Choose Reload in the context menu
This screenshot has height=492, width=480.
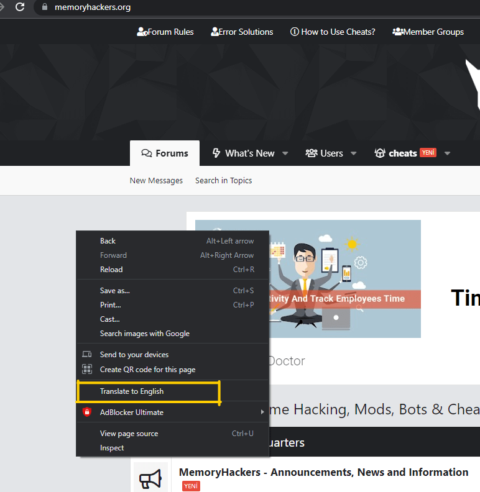click(x=173, y=270)
